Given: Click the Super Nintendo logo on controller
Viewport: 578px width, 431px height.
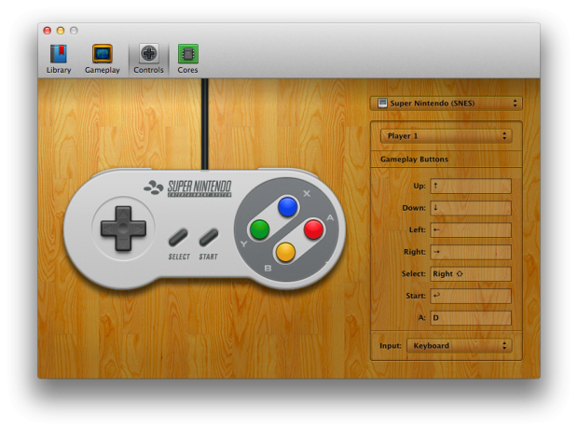Looking at the screenshot, I should pyautogui.click(x=188, y=188).
